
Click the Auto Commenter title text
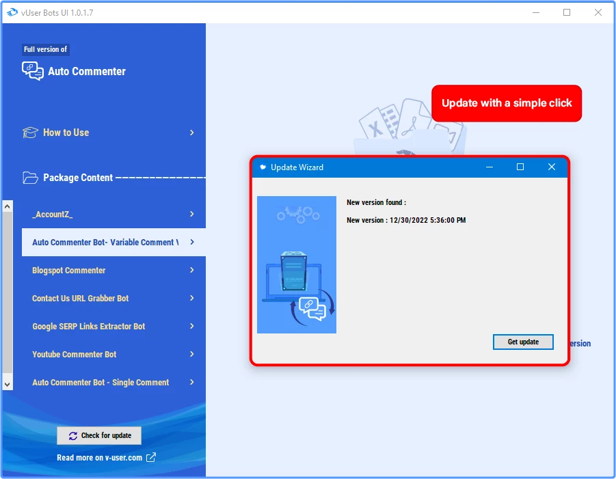coord(87,72)
